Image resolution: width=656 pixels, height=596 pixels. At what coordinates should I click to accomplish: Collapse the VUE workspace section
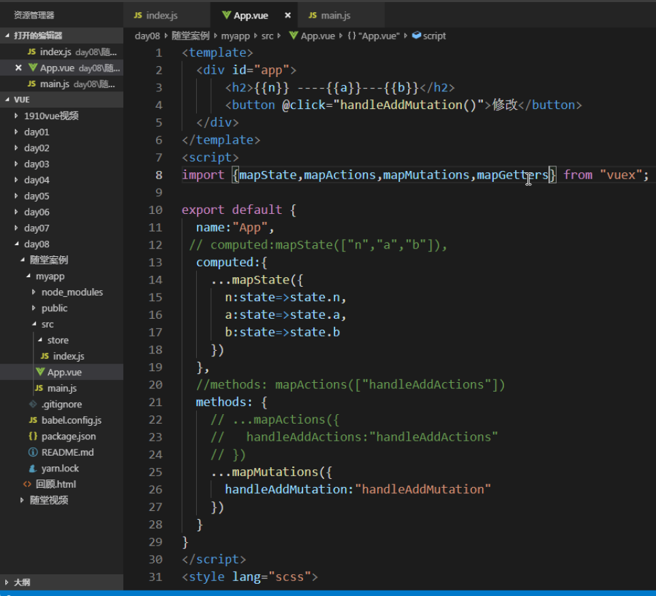click(x=61, y=99)
